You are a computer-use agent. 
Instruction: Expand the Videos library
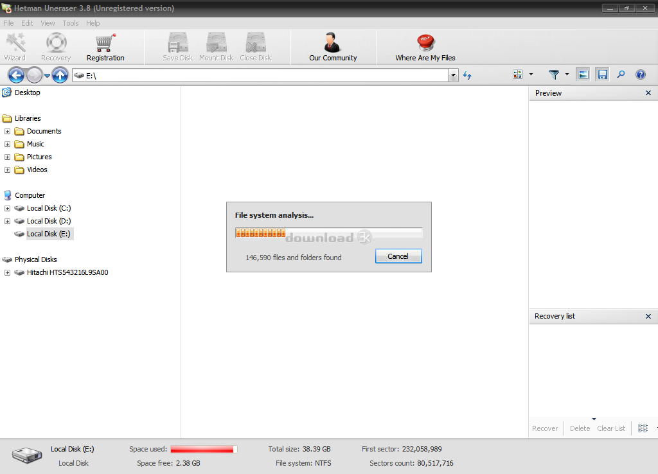pos(7,170)
